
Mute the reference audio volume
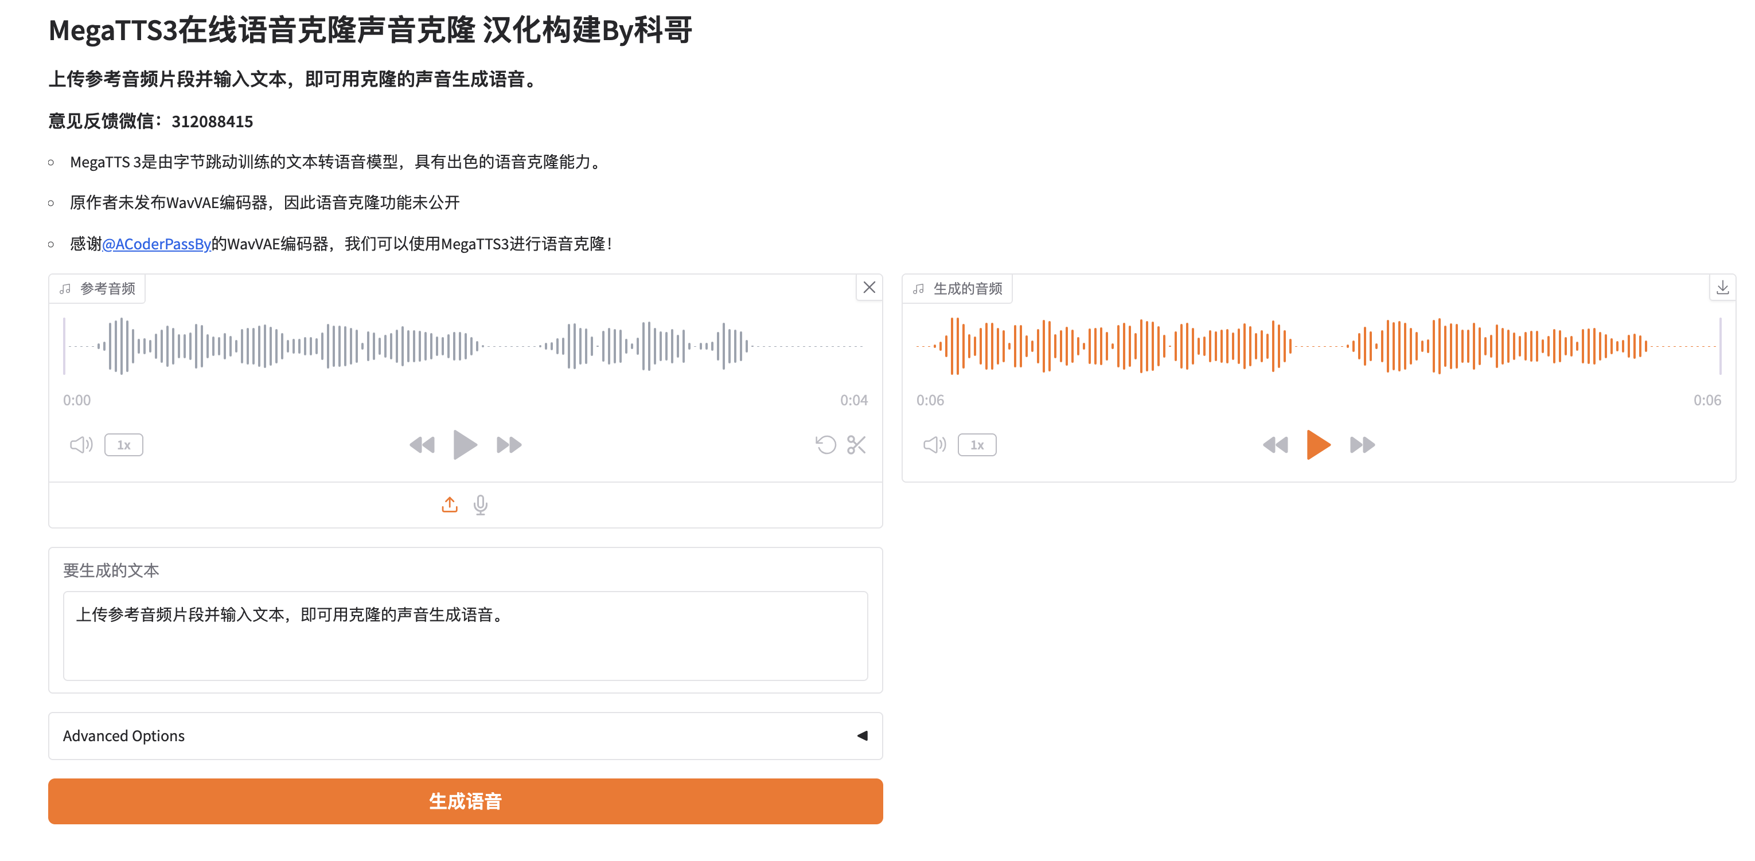point(81,445)
